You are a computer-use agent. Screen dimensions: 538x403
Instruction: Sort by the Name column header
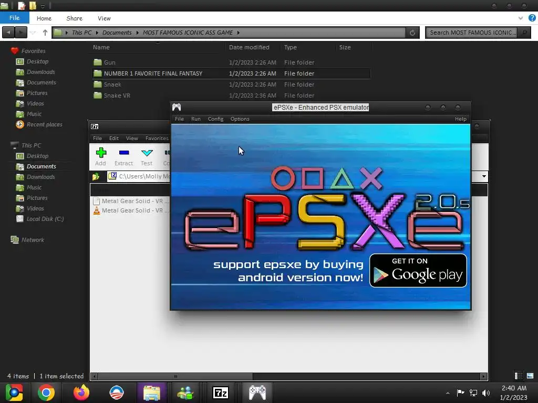101,47
